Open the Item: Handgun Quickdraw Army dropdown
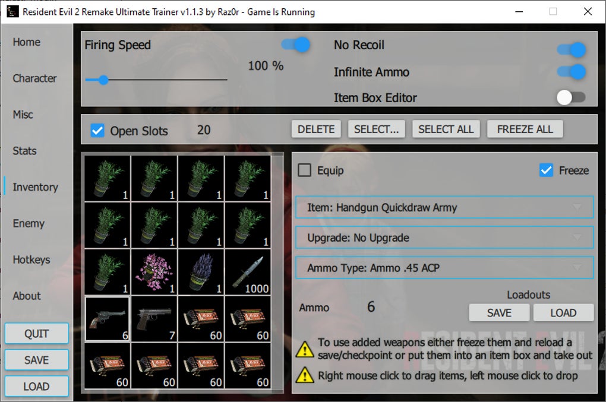606x402 pixels. 444,207
